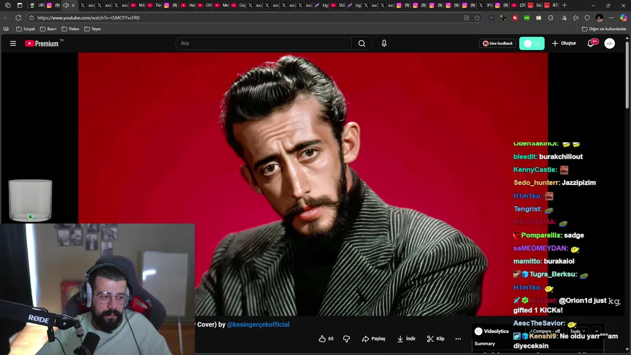Switch to the Nik YouTube tab

[x=138, y=5]
